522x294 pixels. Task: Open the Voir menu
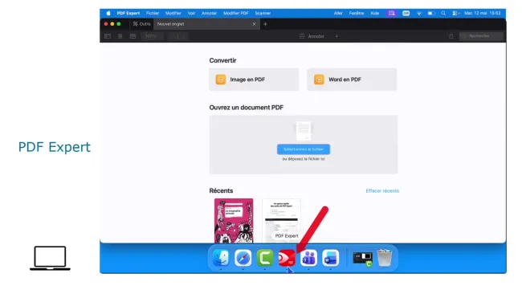[191, 14]
